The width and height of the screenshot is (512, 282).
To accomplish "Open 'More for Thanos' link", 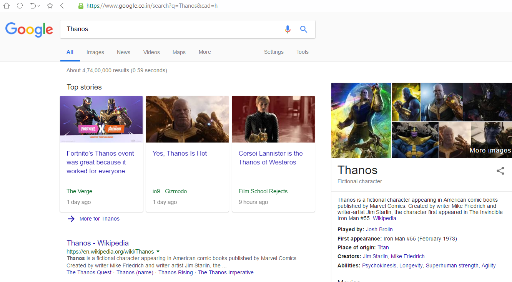I will 100,219.
